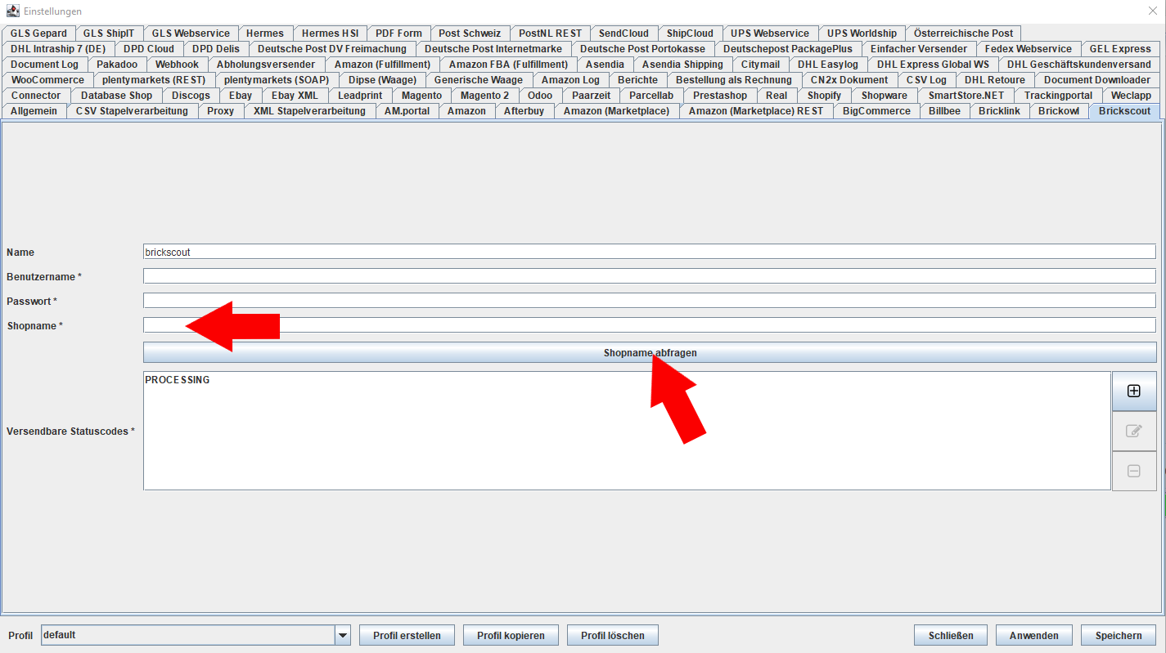Screen dimensions: 1166x653
Task: Click the Profil erstellen button
Action: click(x=407, y=635)
